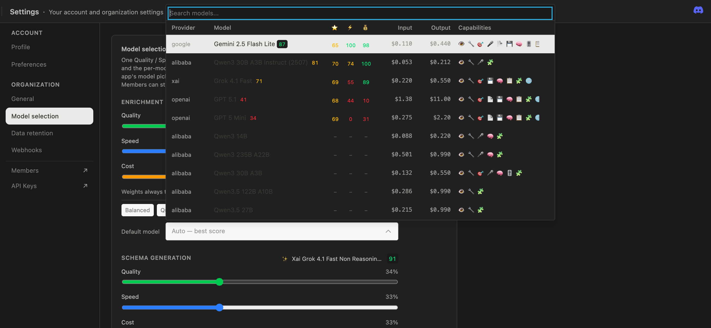Click the Xai Grok 4.1 Fast Non Reasoning label
Screen dimensions: 711x328
[x=337, y=259]
